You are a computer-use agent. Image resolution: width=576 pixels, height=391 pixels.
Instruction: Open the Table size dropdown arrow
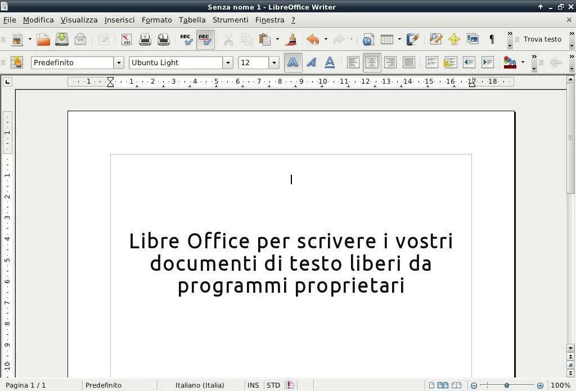click(x=400, y=39)
